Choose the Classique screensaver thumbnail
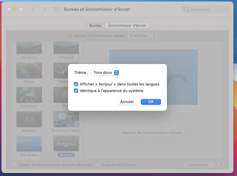Viewport: 237px width, 176px height. (x=66, y=48)
